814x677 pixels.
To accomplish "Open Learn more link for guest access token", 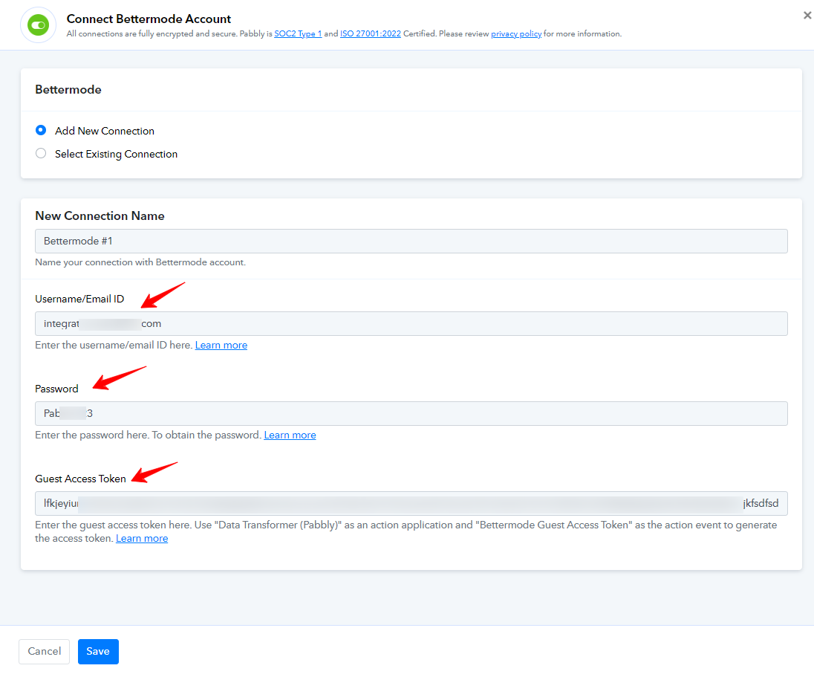I will pyautogui.click(x=142, y=538).
